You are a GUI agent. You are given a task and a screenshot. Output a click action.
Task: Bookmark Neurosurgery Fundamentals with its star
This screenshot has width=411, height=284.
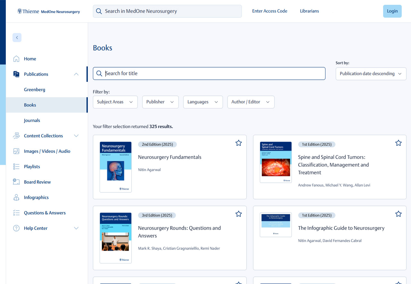(x=238, y=143)
